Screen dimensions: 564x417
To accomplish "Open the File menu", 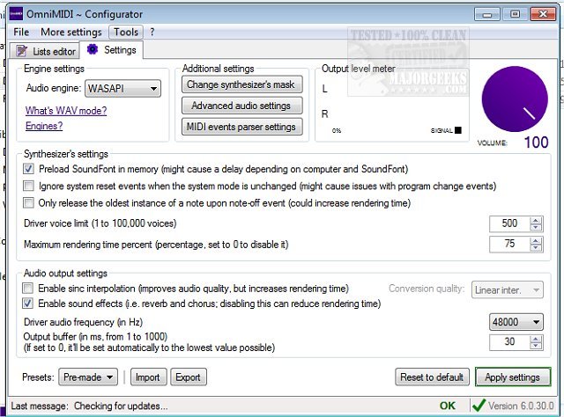I will 21,32.
